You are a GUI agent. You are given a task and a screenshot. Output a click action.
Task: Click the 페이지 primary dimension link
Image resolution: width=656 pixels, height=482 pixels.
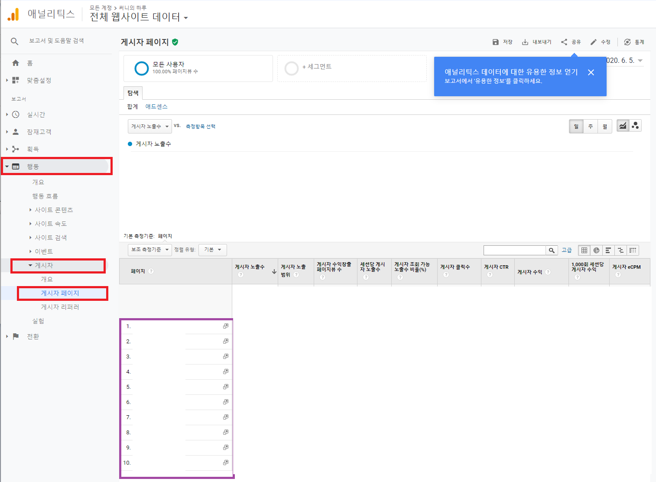[x=165, y=236]
